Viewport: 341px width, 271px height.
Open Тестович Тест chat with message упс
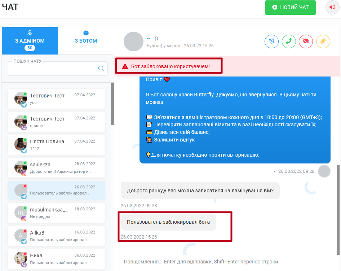coord(56,99)
